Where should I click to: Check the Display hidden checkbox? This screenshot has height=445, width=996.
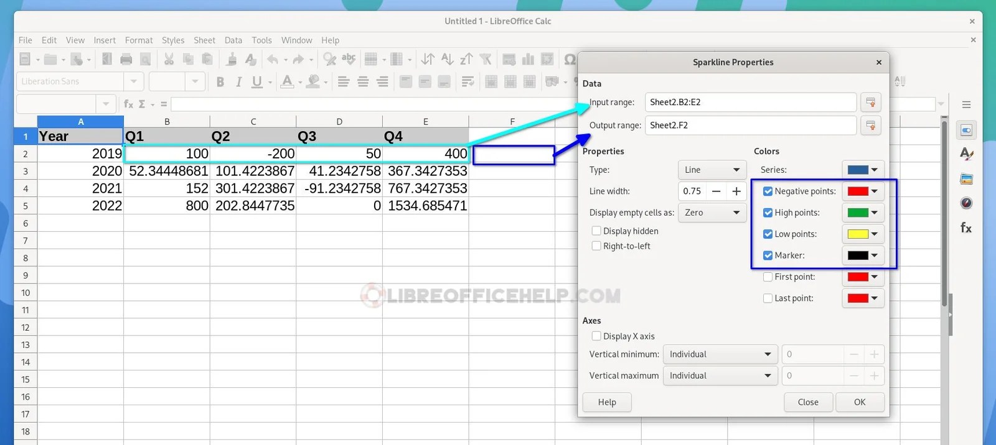[x=596, y=231]
